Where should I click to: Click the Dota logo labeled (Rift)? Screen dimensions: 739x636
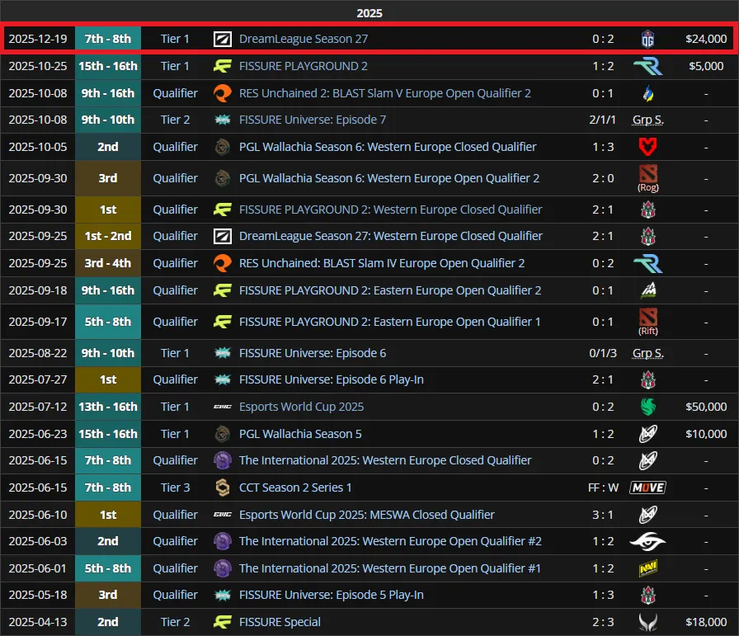click(x=648, y=317)
